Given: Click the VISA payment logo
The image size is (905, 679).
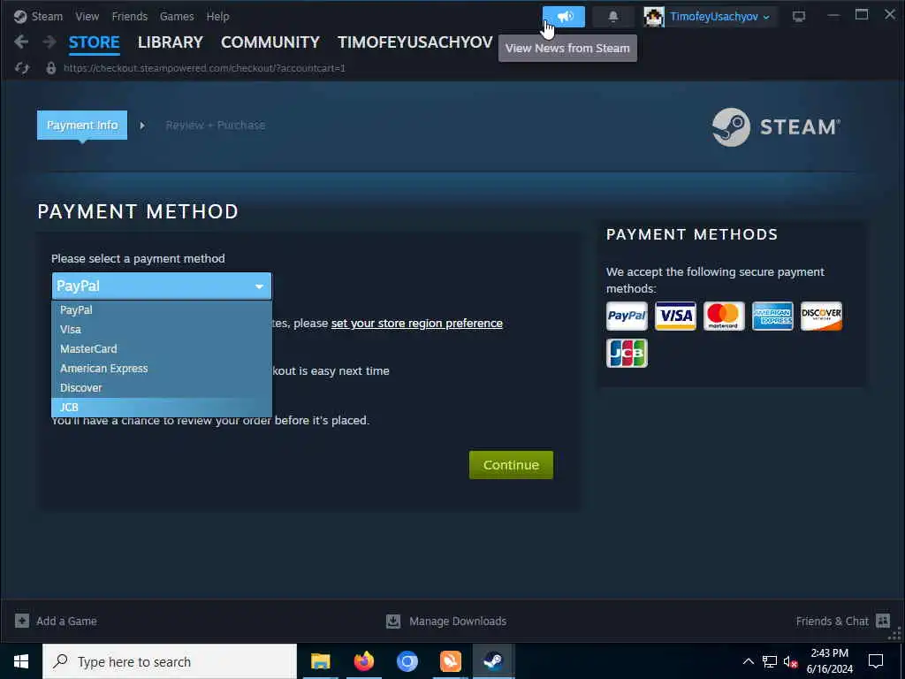Looking at the screenshot, I should (675, 316).
